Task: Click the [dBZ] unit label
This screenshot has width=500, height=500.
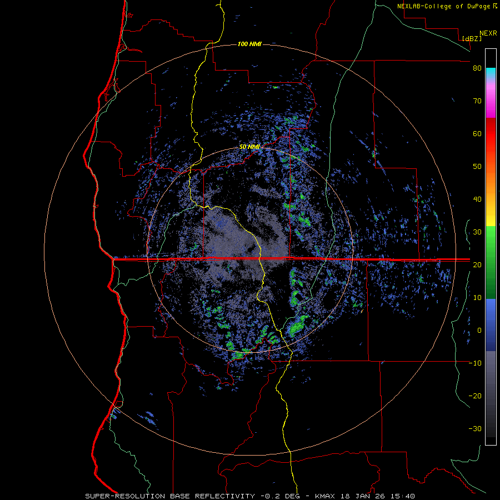Action: pos(472,38)
